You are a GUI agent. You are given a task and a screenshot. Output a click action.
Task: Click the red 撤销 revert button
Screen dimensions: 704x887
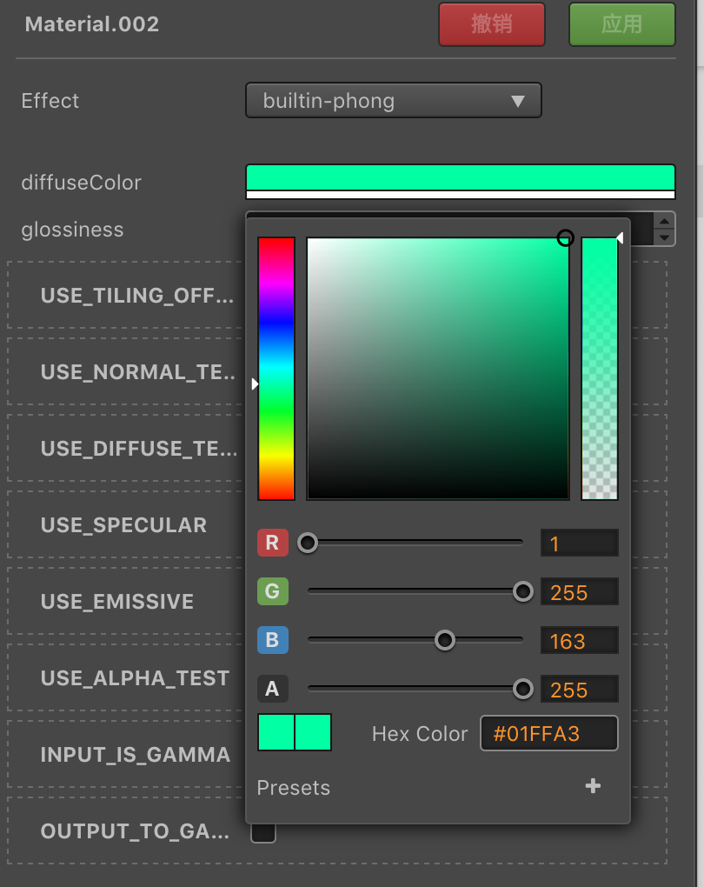[491, 24]
